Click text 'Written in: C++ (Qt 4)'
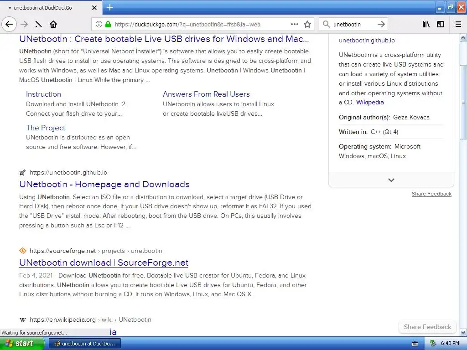This screenshot has height=350, width=467. click(x=368, y=132)
